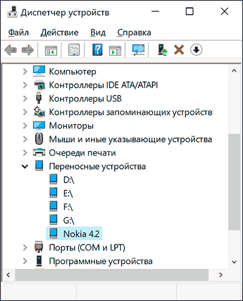This screenshot has width=243, height=301.
Task: Click the Переносные устройства device icon
Action: (x=39, y=165)
